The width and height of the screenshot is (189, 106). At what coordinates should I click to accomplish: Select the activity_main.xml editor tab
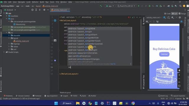pos(60,10)
